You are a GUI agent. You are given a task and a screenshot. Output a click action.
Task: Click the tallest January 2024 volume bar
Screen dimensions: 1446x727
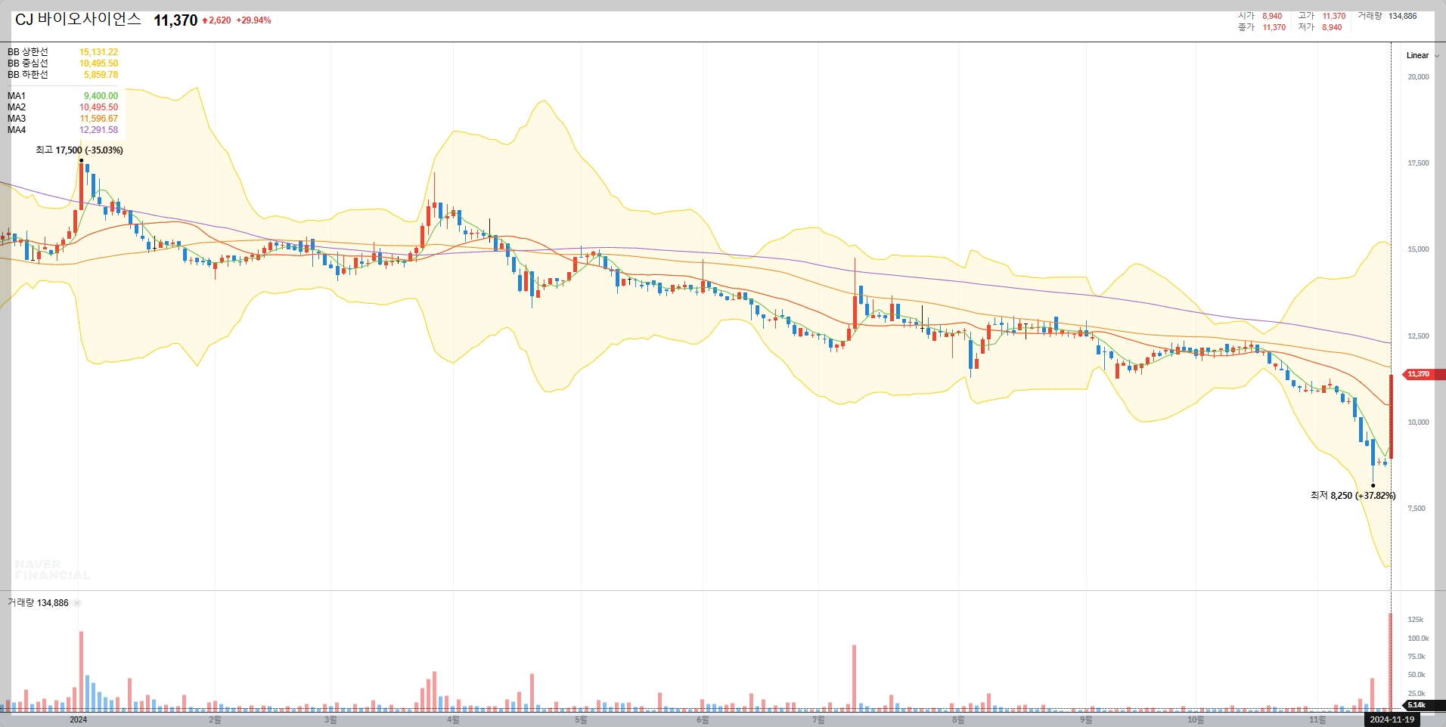tap(81, 671)
